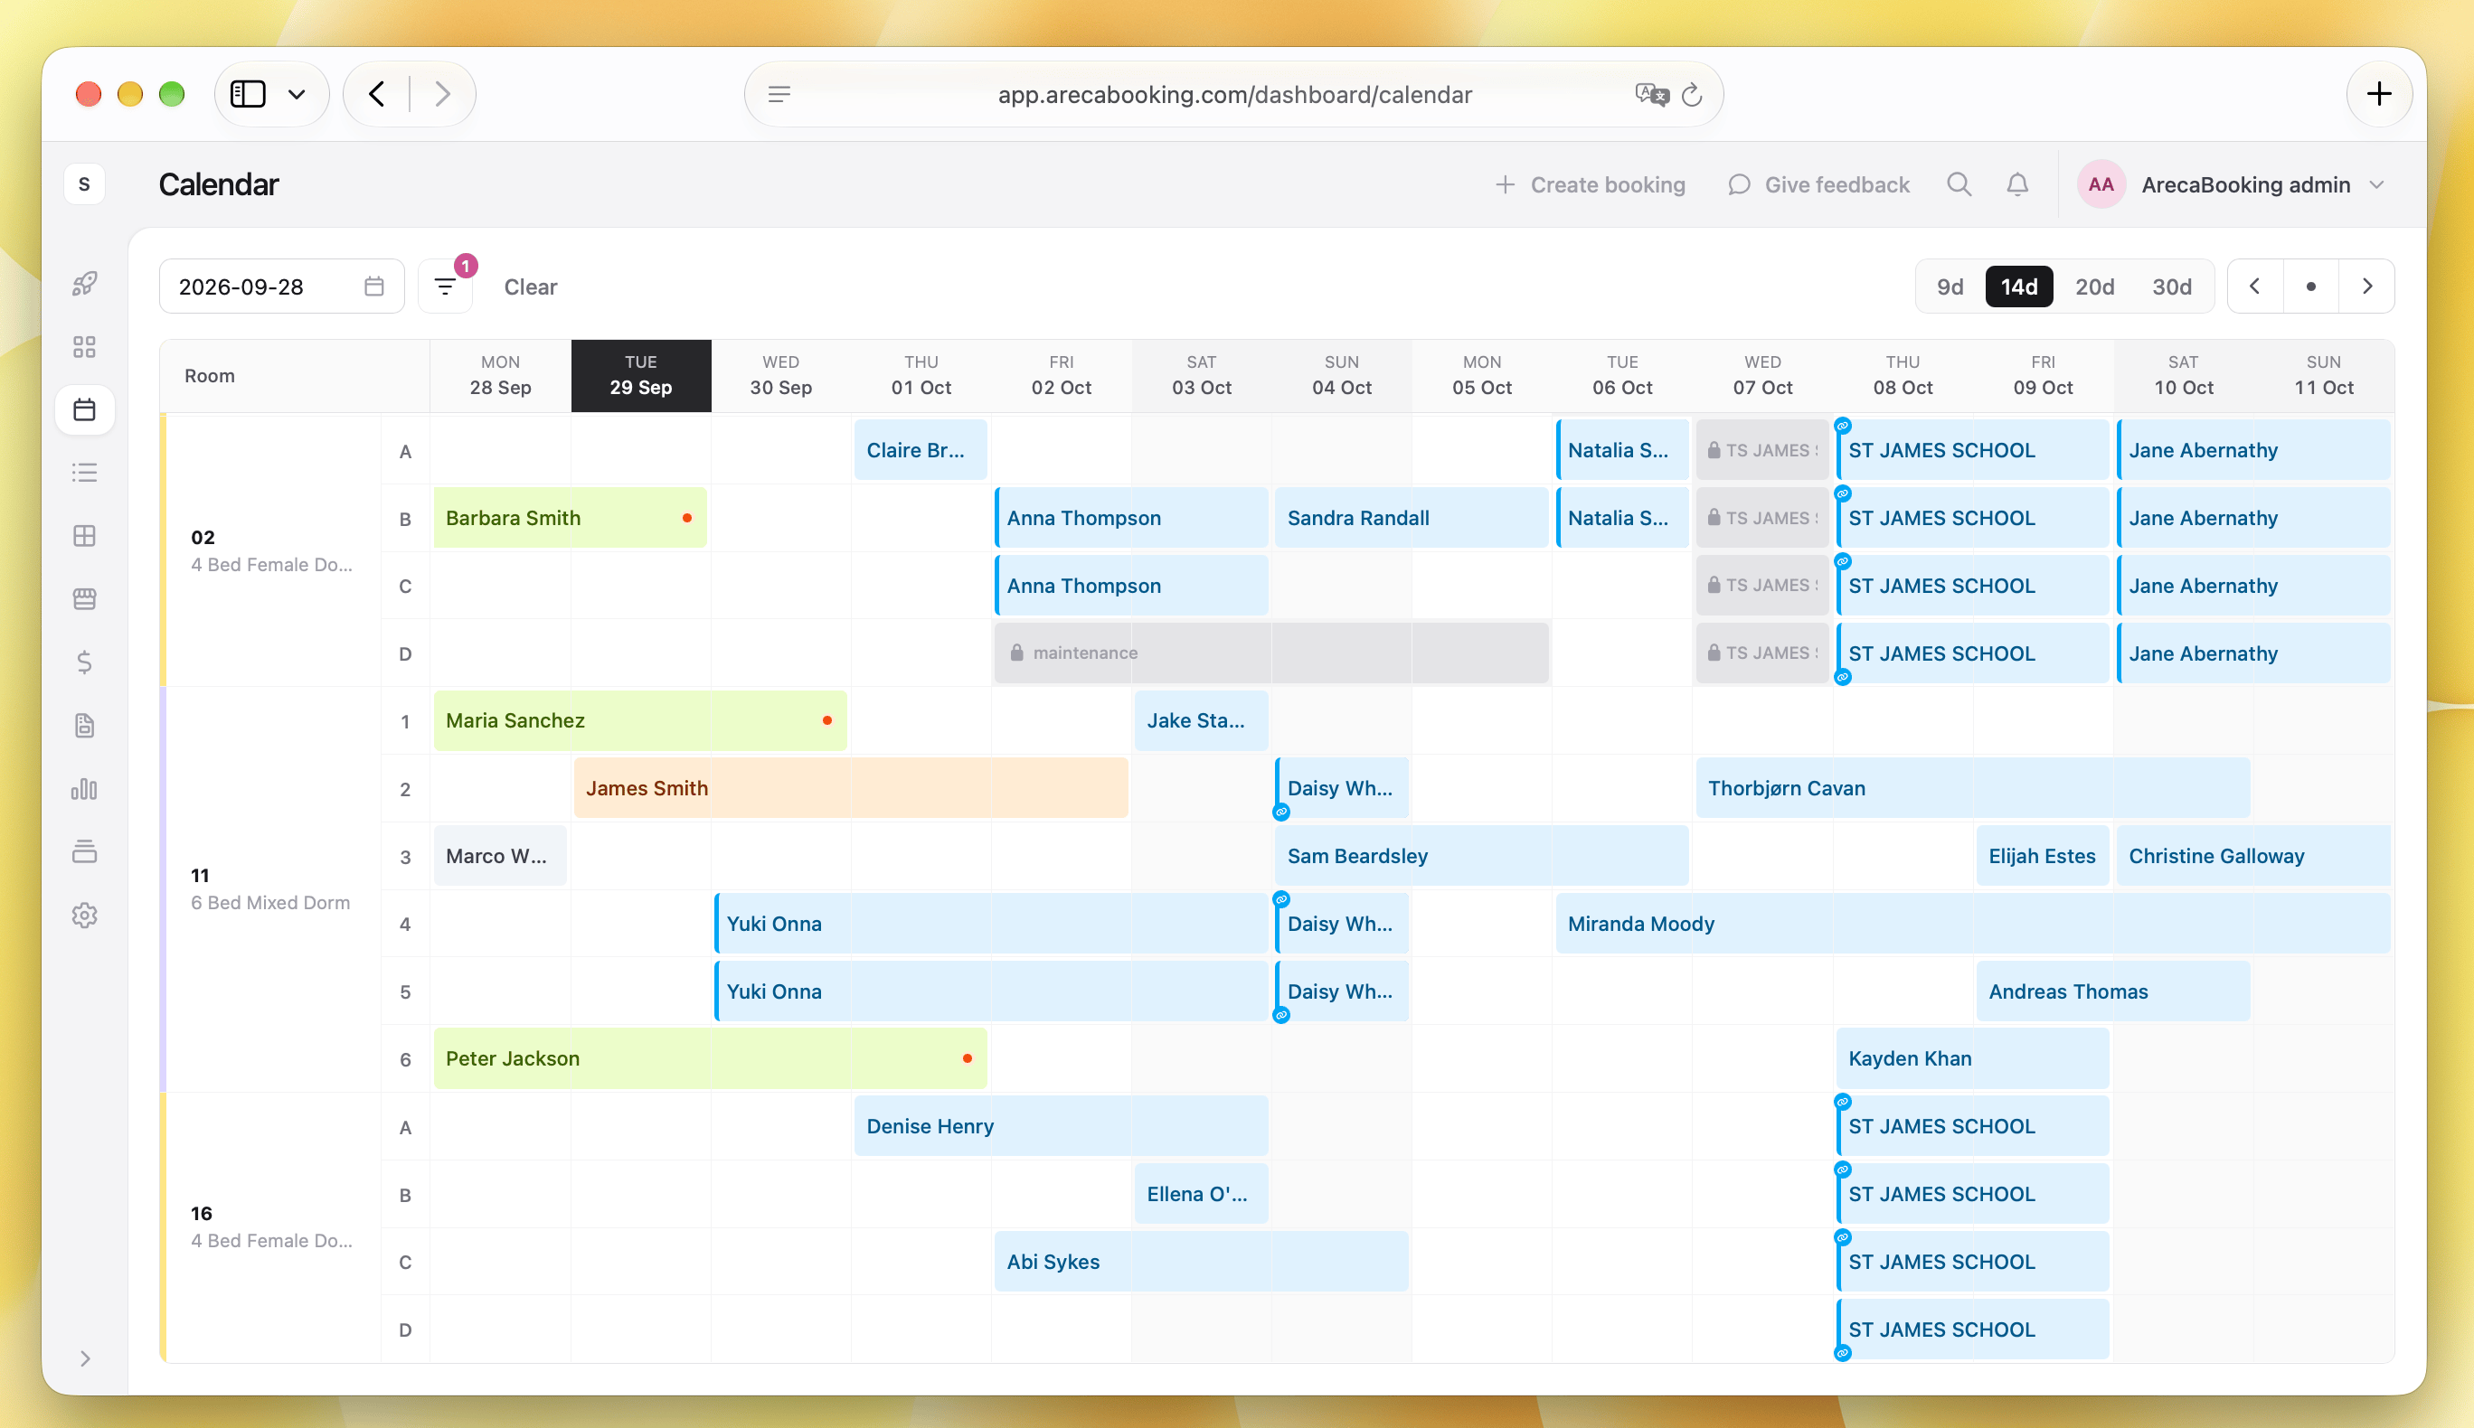Open the rocket quick-start sidebar icon

click(84, 284)
